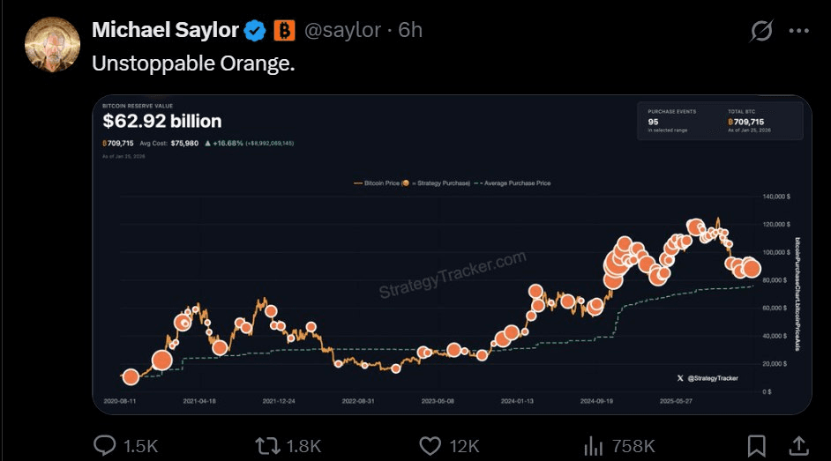Screen dimensions: 831x461
Task: Toggle the Average Purchase Price legend series
Action: tap(514, 183)
